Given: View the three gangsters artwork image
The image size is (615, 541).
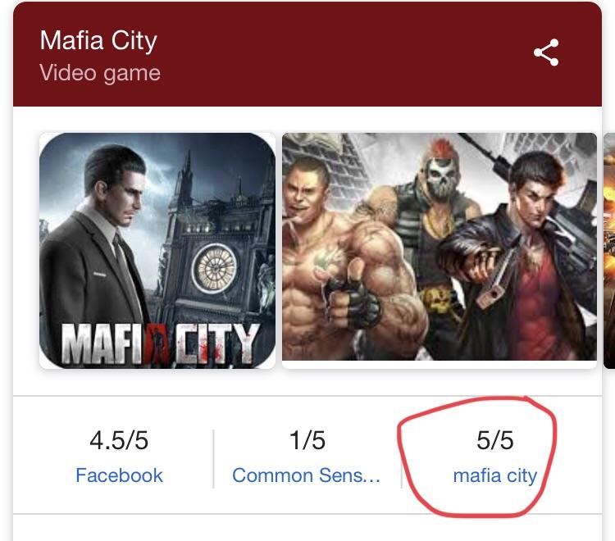Looking at the screenshot, I should [440, 247].
